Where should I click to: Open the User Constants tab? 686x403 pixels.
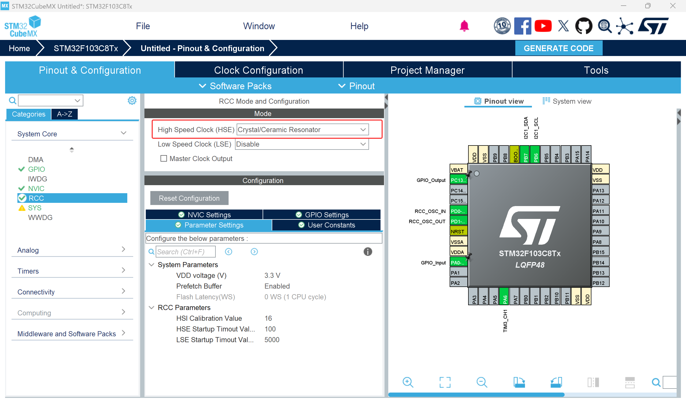point(326,225)
